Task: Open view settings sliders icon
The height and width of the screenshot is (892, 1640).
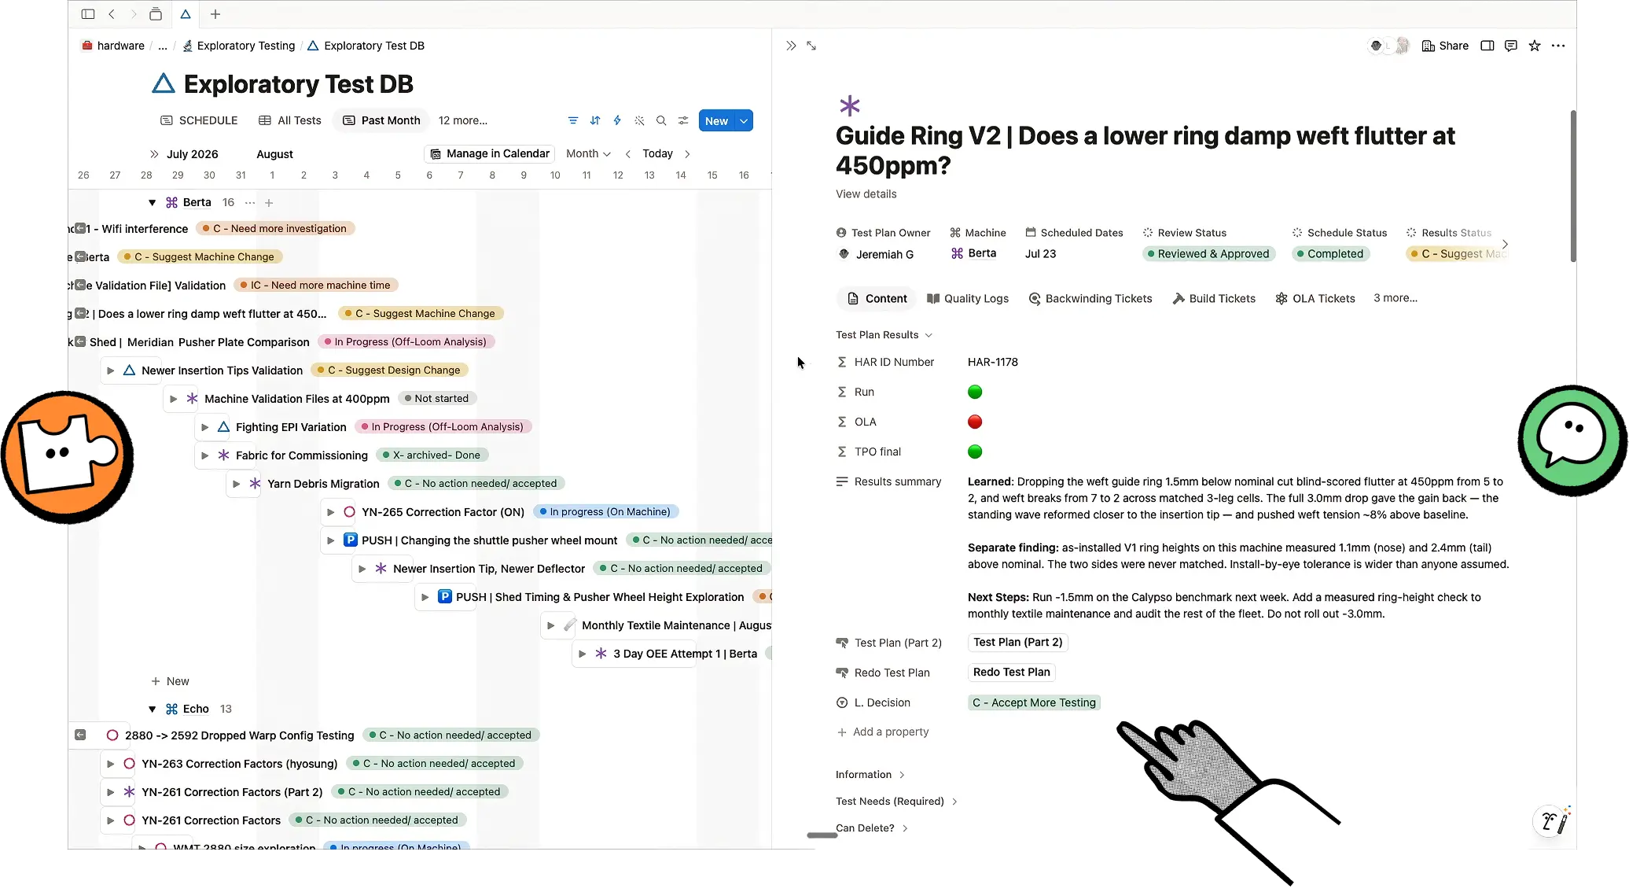Action: (683, 120)
